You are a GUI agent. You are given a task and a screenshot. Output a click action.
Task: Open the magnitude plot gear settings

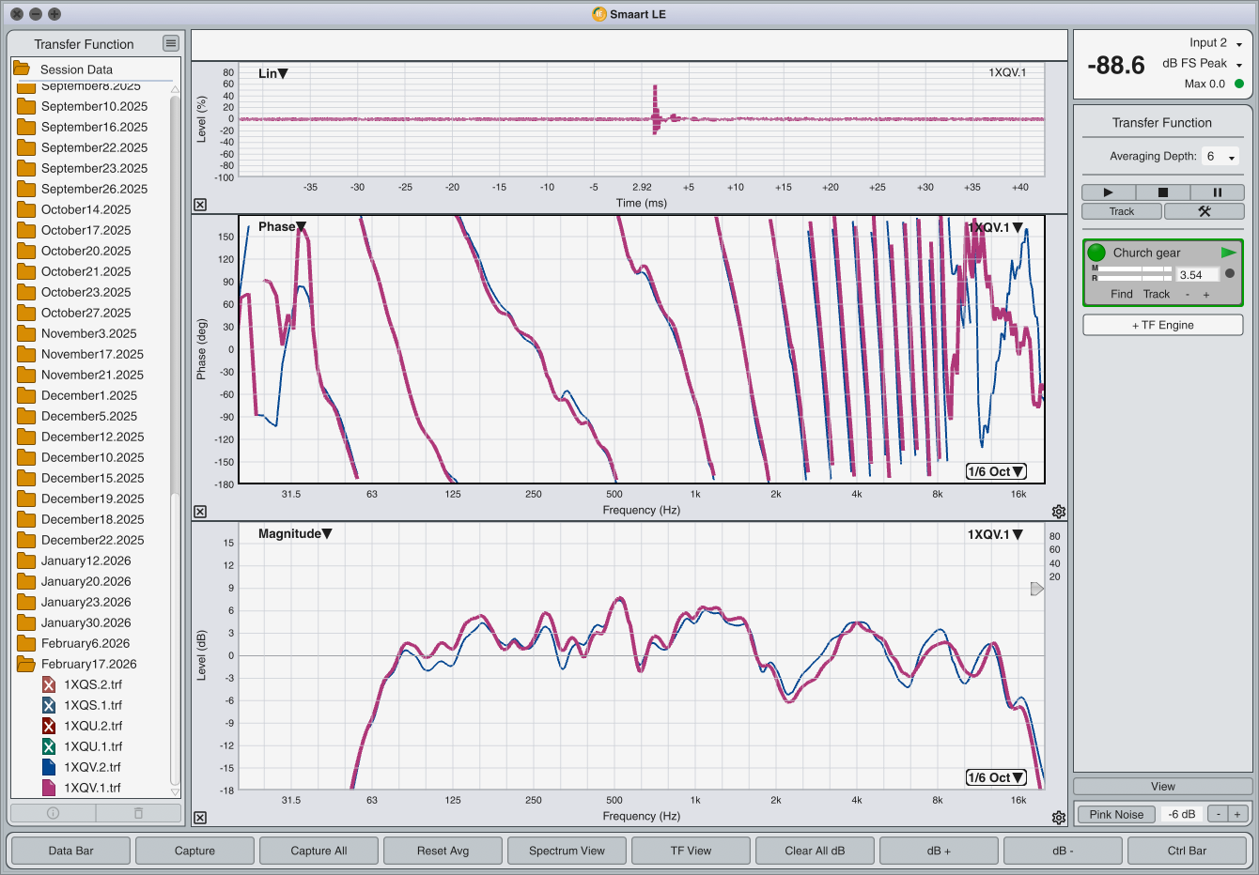pos(1059,818)
